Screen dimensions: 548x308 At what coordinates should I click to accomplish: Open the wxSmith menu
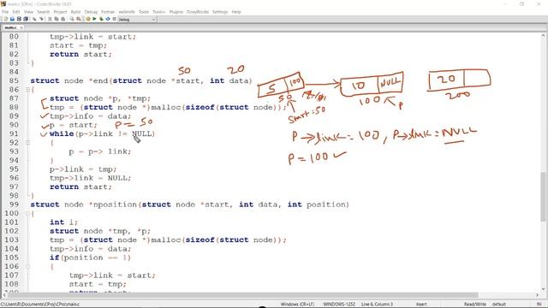(x=127, y=12)
